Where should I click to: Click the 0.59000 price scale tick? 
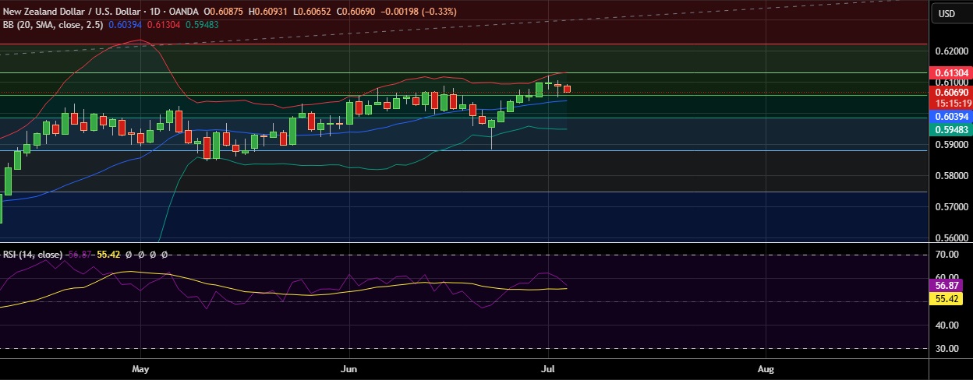point(951,144)
